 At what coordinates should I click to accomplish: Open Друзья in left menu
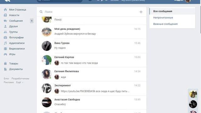[x=13, y=26]
